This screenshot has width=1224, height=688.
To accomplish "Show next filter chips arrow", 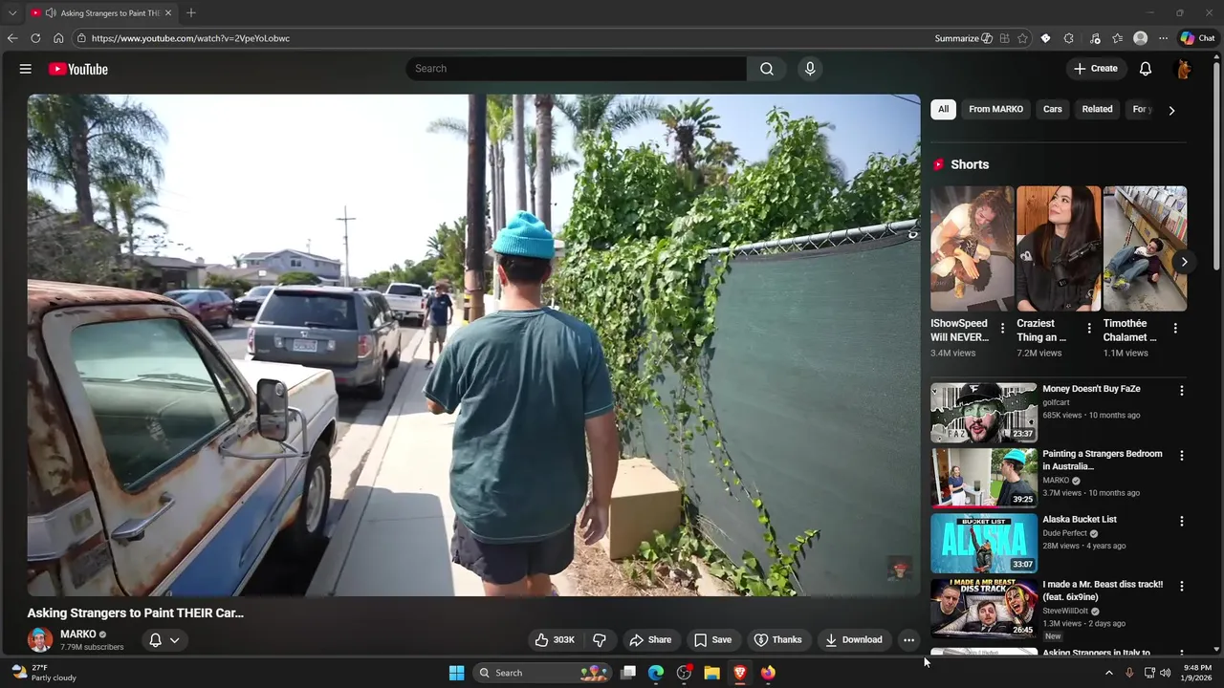I will point(1171,110).
